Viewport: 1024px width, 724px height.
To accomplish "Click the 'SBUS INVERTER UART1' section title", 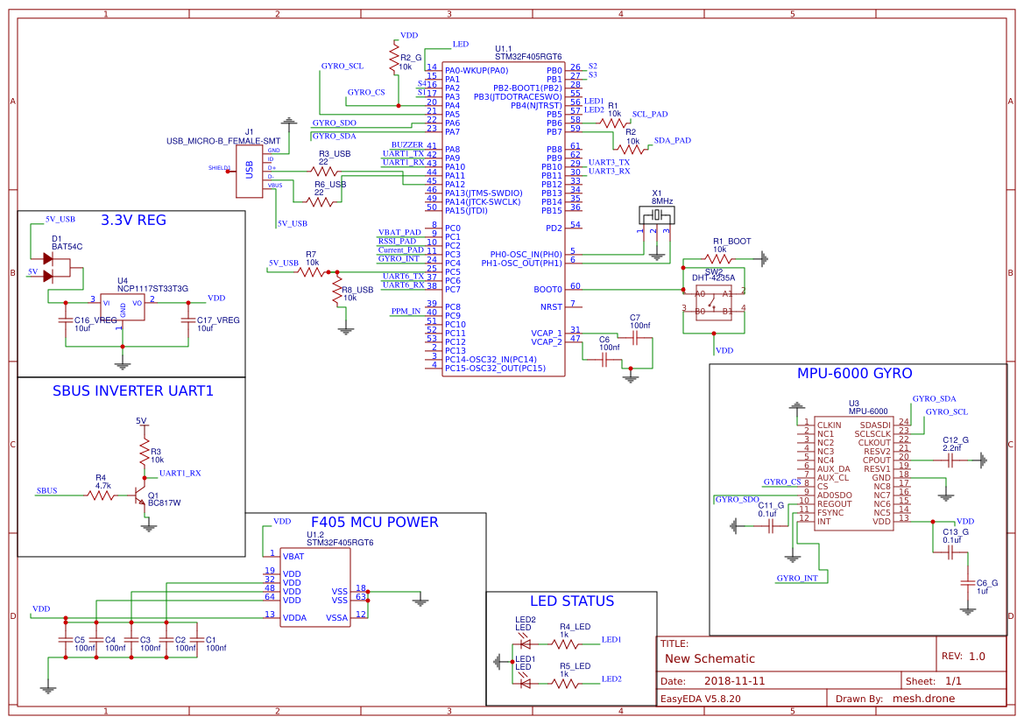I will point(132,390).
